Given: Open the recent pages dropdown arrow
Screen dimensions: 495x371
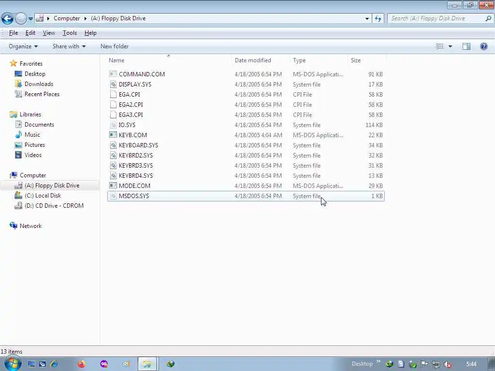Looking at the screenshot, I should point(30,19).
